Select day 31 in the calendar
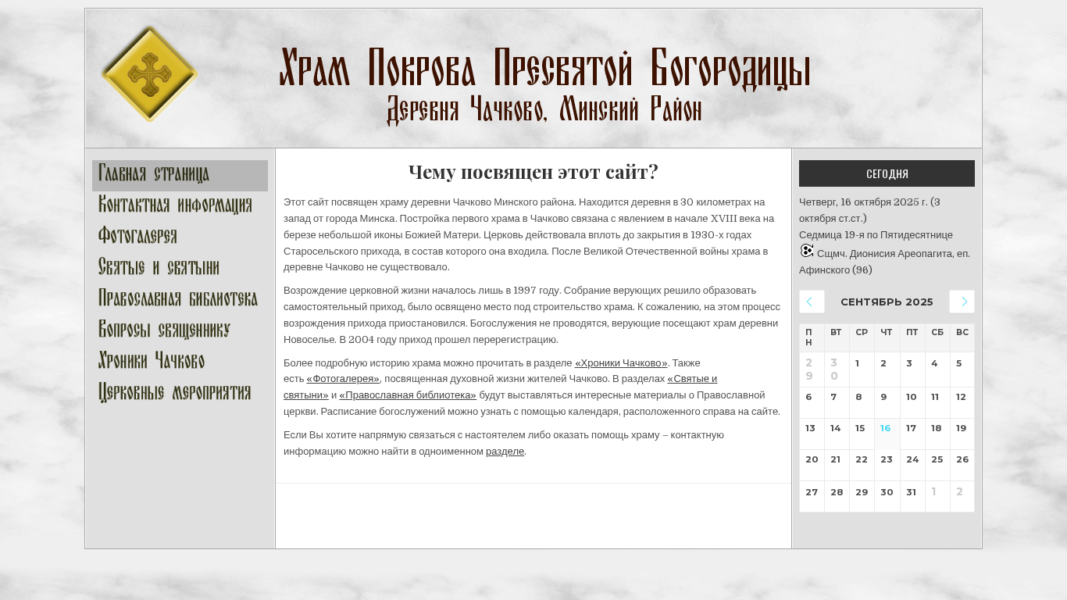 (x=912, y=496)
